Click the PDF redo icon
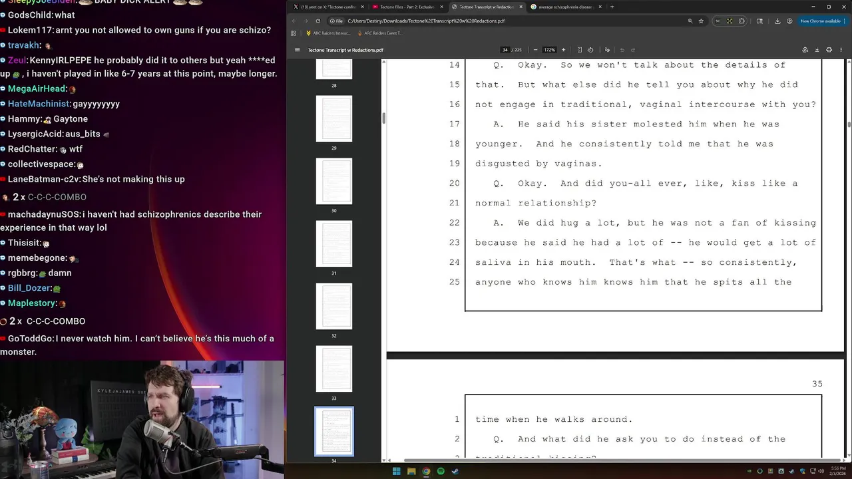Image resolution: width=852 pixels, height=479 pixels. [x=633, y=50]
